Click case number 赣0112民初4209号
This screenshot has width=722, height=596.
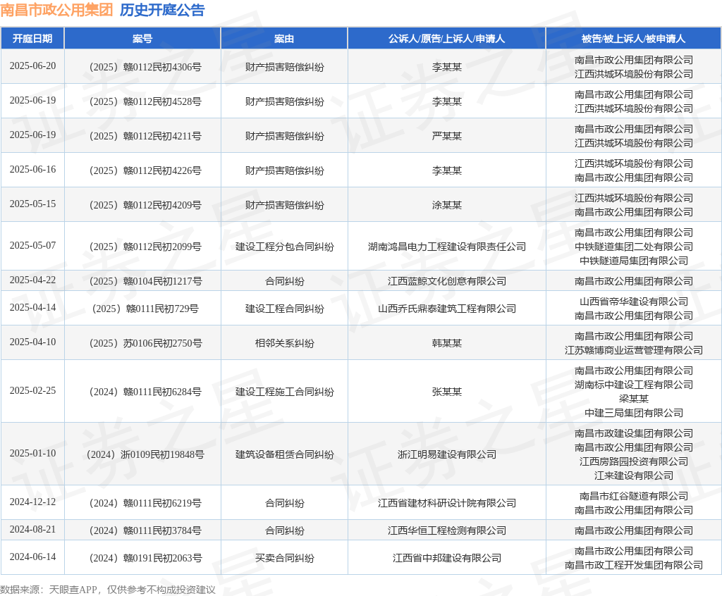click(145, 205)
